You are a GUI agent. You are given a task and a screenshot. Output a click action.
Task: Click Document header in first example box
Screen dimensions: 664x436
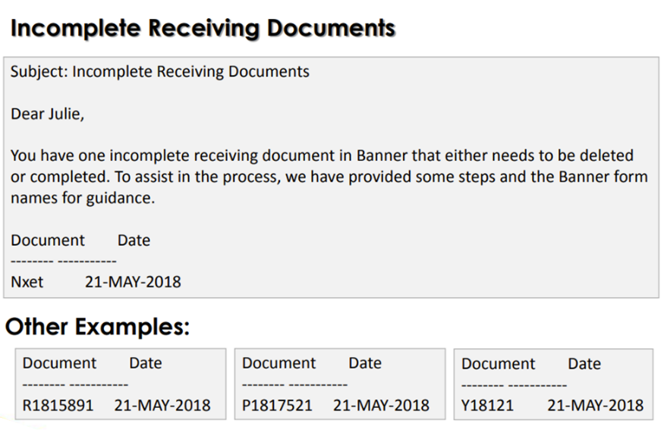click(x=59, y=363)
